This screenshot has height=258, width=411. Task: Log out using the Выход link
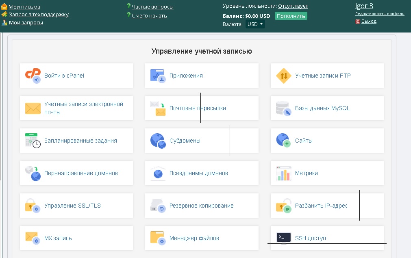pos(369,21)
